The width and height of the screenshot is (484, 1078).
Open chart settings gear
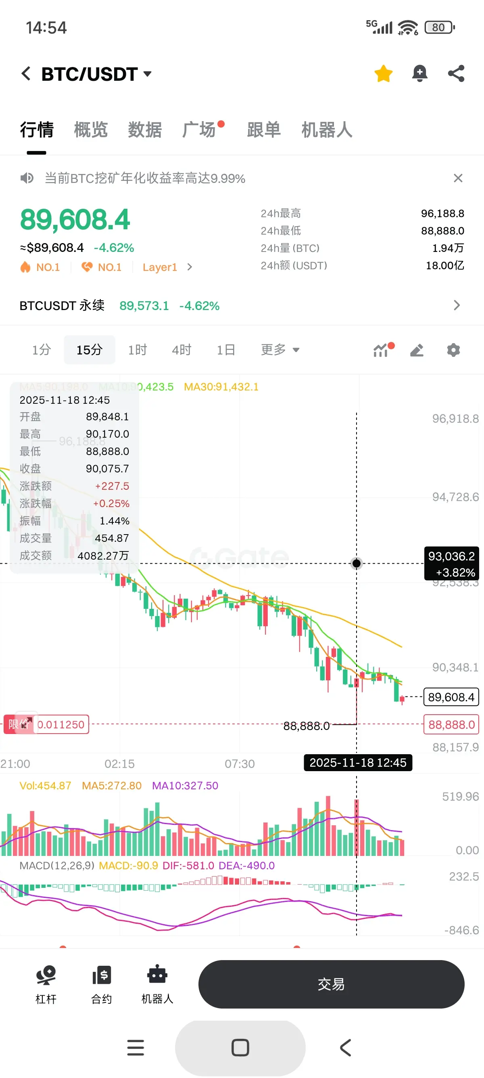(x=453, y=350)
